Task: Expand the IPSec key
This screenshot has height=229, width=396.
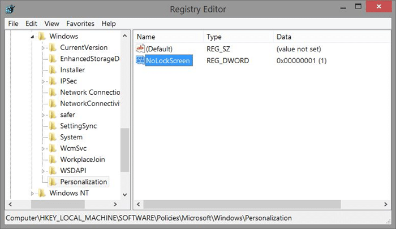Action: pos(43,81)
